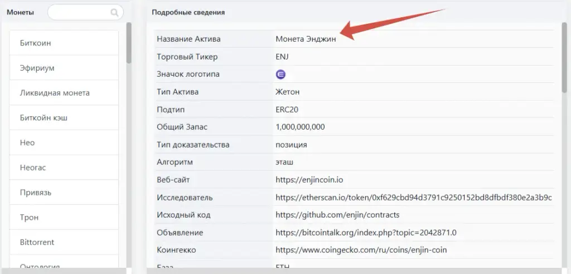Click the Подтип label
571x274 pixels.
pyautogui.click(x=170, y=110)
